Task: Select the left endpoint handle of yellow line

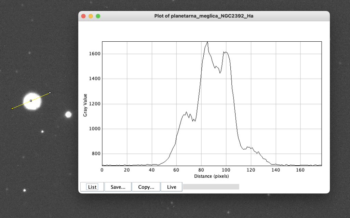Action: coord(12,108)
